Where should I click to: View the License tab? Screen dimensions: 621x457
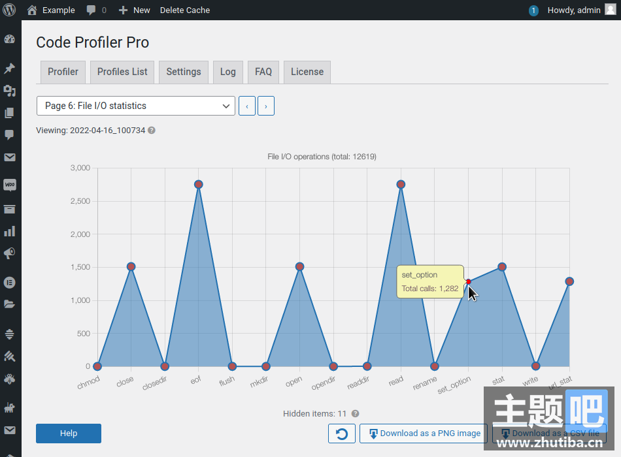click(x=307, y=72)
